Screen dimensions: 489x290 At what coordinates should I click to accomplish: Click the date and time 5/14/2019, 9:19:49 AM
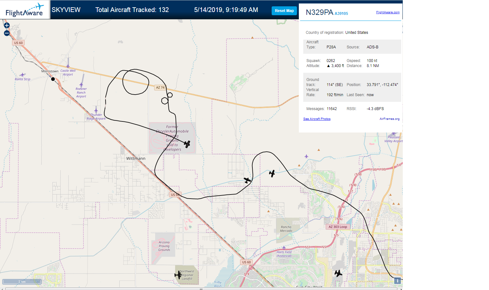tap(226, 10)
